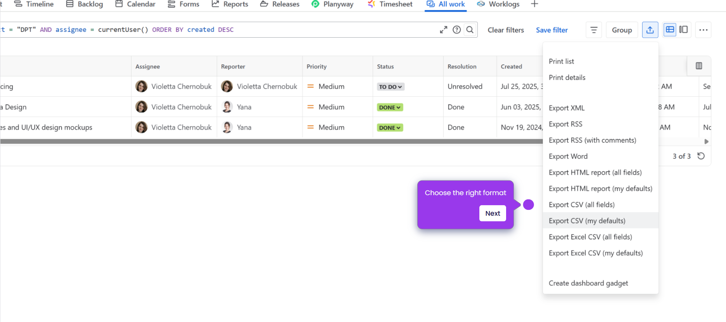Choose Create dashboard gadget
Screen dimensions: 726x322
pyautogui.click(x=601, y=283)
